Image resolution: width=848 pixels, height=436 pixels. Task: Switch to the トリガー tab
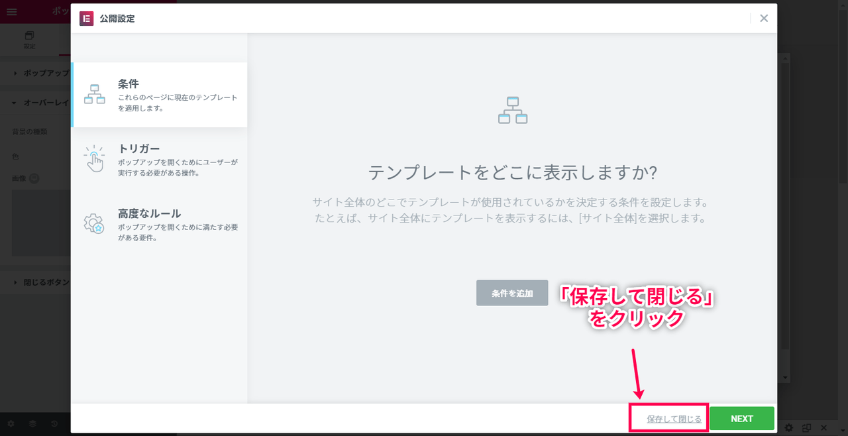[159, 160]
